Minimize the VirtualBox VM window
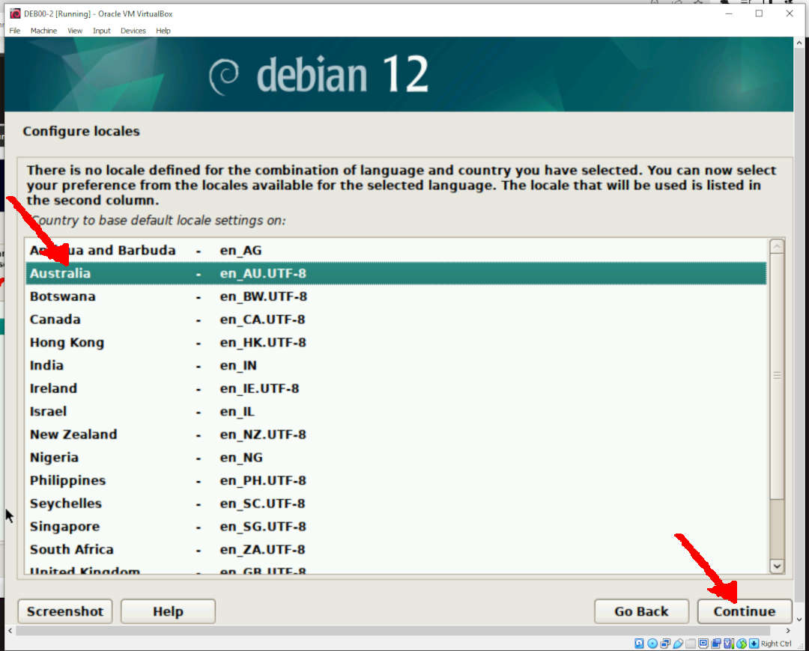 click(x=729, y=13)
